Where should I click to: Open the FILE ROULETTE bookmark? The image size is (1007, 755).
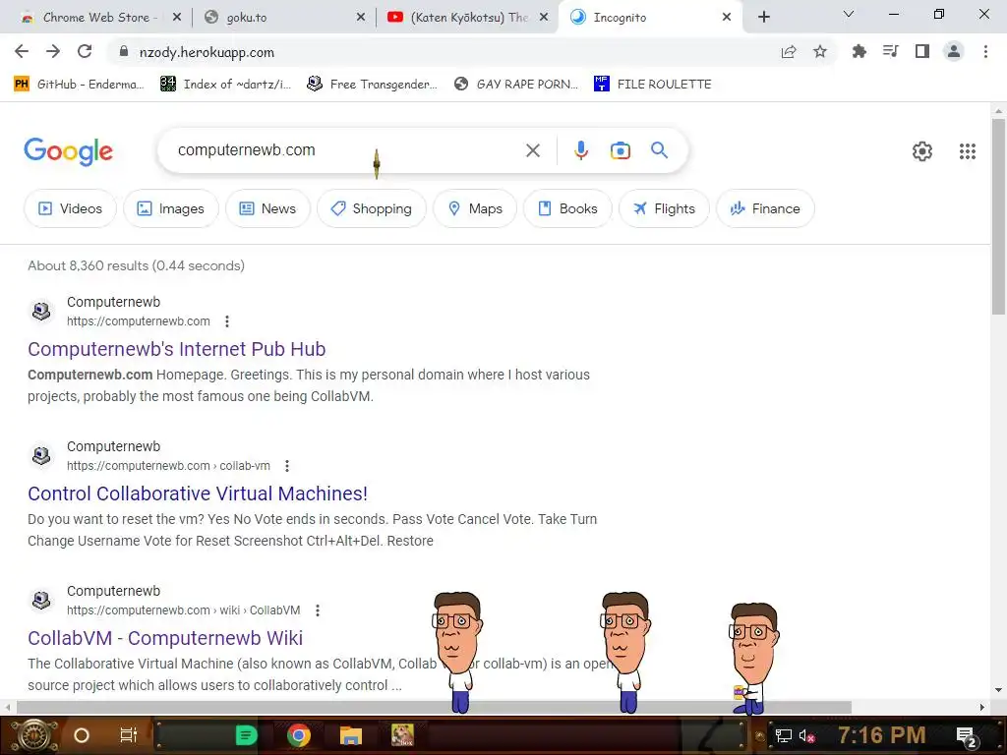point(653,85)
